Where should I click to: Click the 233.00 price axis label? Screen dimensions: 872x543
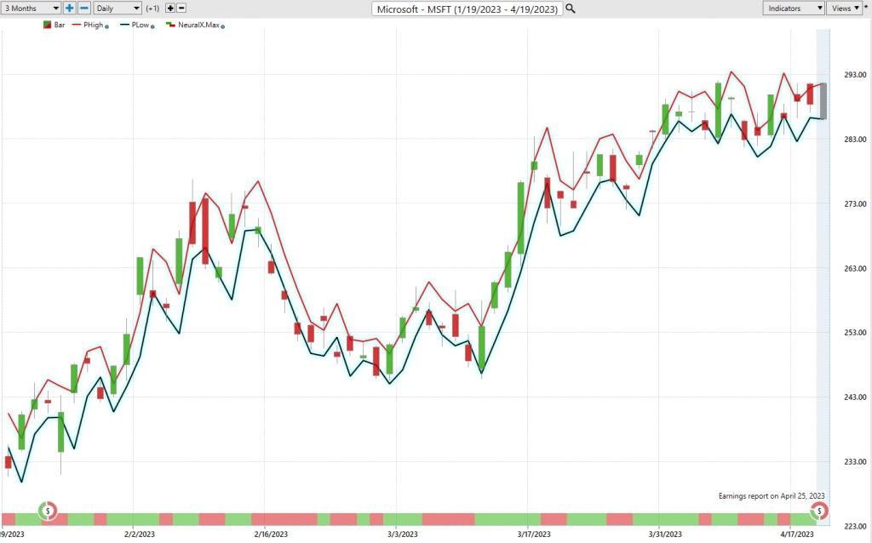coord(855,462)
